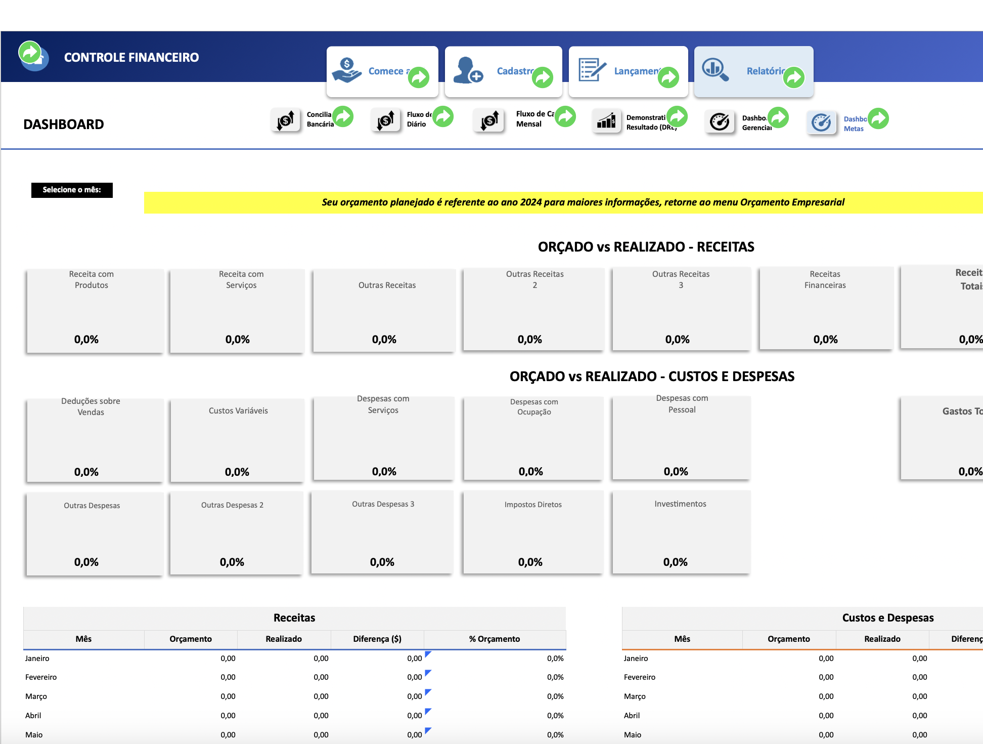
Task: Select the Investimentos card title
Action: (x=680, y=504)
